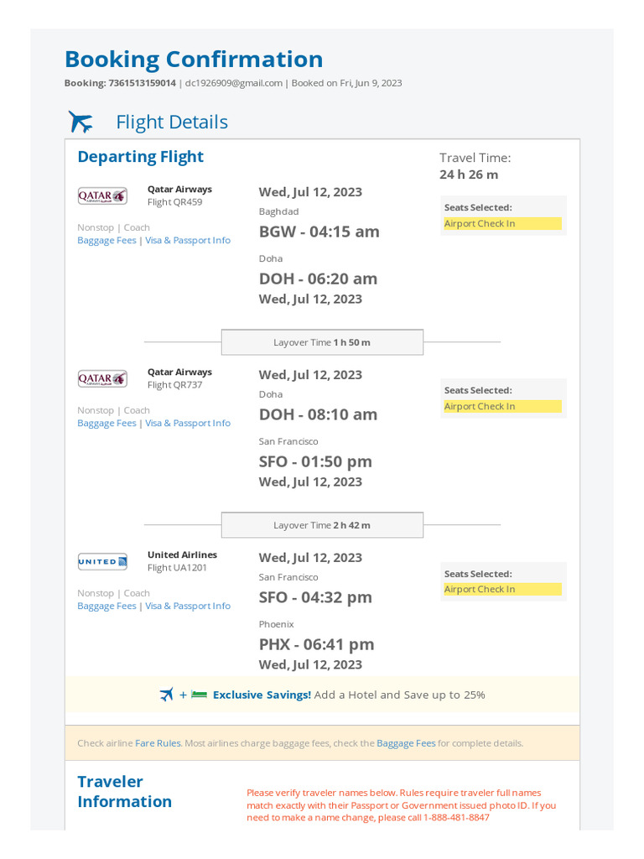The height and width of the screenshot is (859, 644).
Task: Open Visa & Passport Info for UA1201
Action: pos(188,607)
